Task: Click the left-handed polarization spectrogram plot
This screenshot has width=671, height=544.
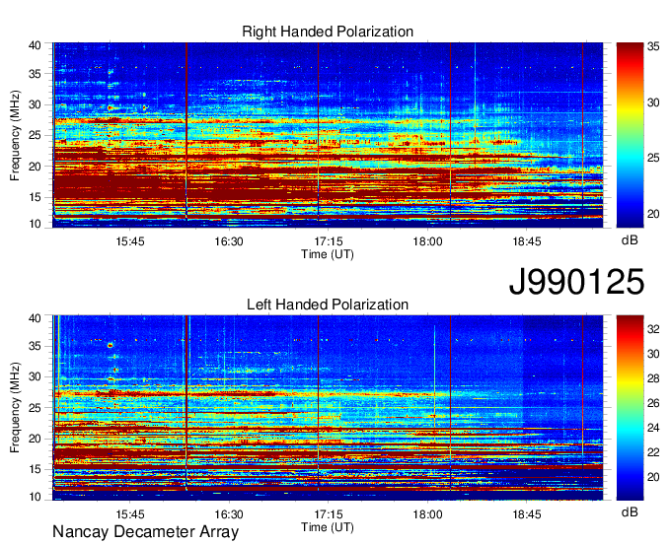Action: 328,408
